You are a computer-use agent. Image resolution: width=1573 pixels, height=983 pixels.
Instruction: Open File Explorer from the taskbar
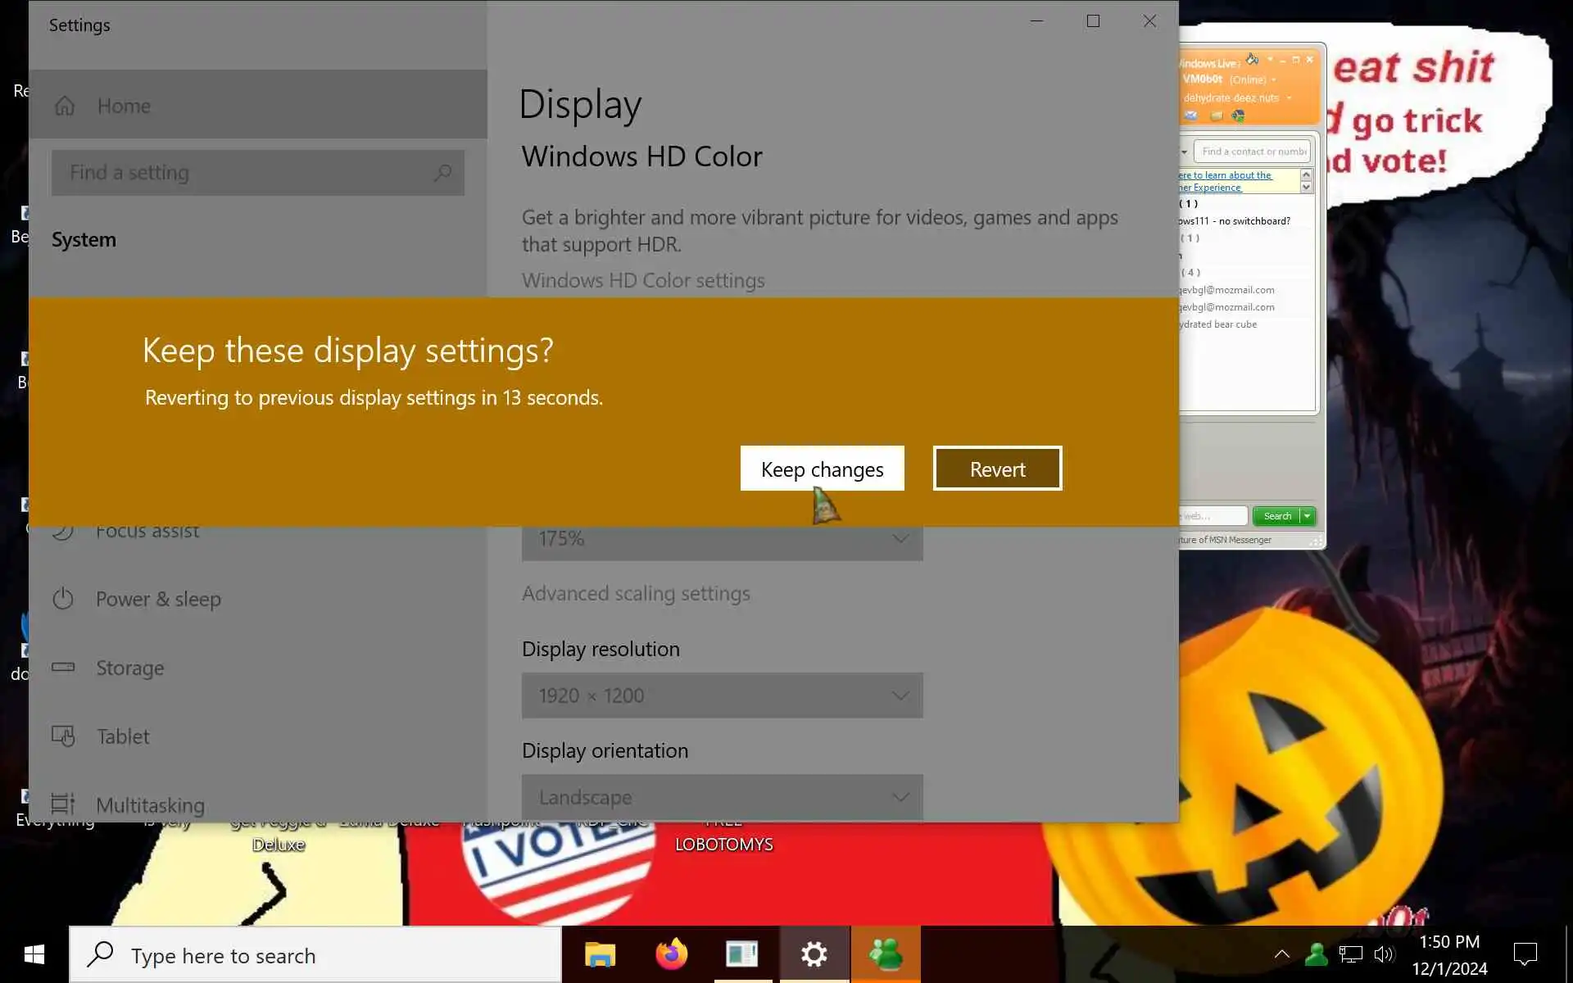coord(600,954)
